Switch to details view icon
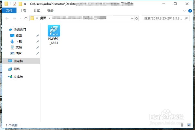Screen dimensions: 195x130 (184, 125)
